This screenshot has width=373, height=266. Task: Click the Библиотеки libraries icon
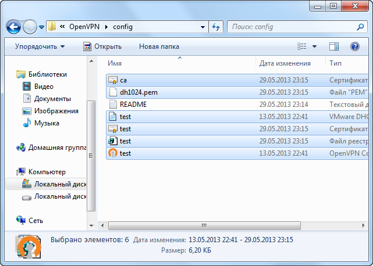tap(21, 74)
